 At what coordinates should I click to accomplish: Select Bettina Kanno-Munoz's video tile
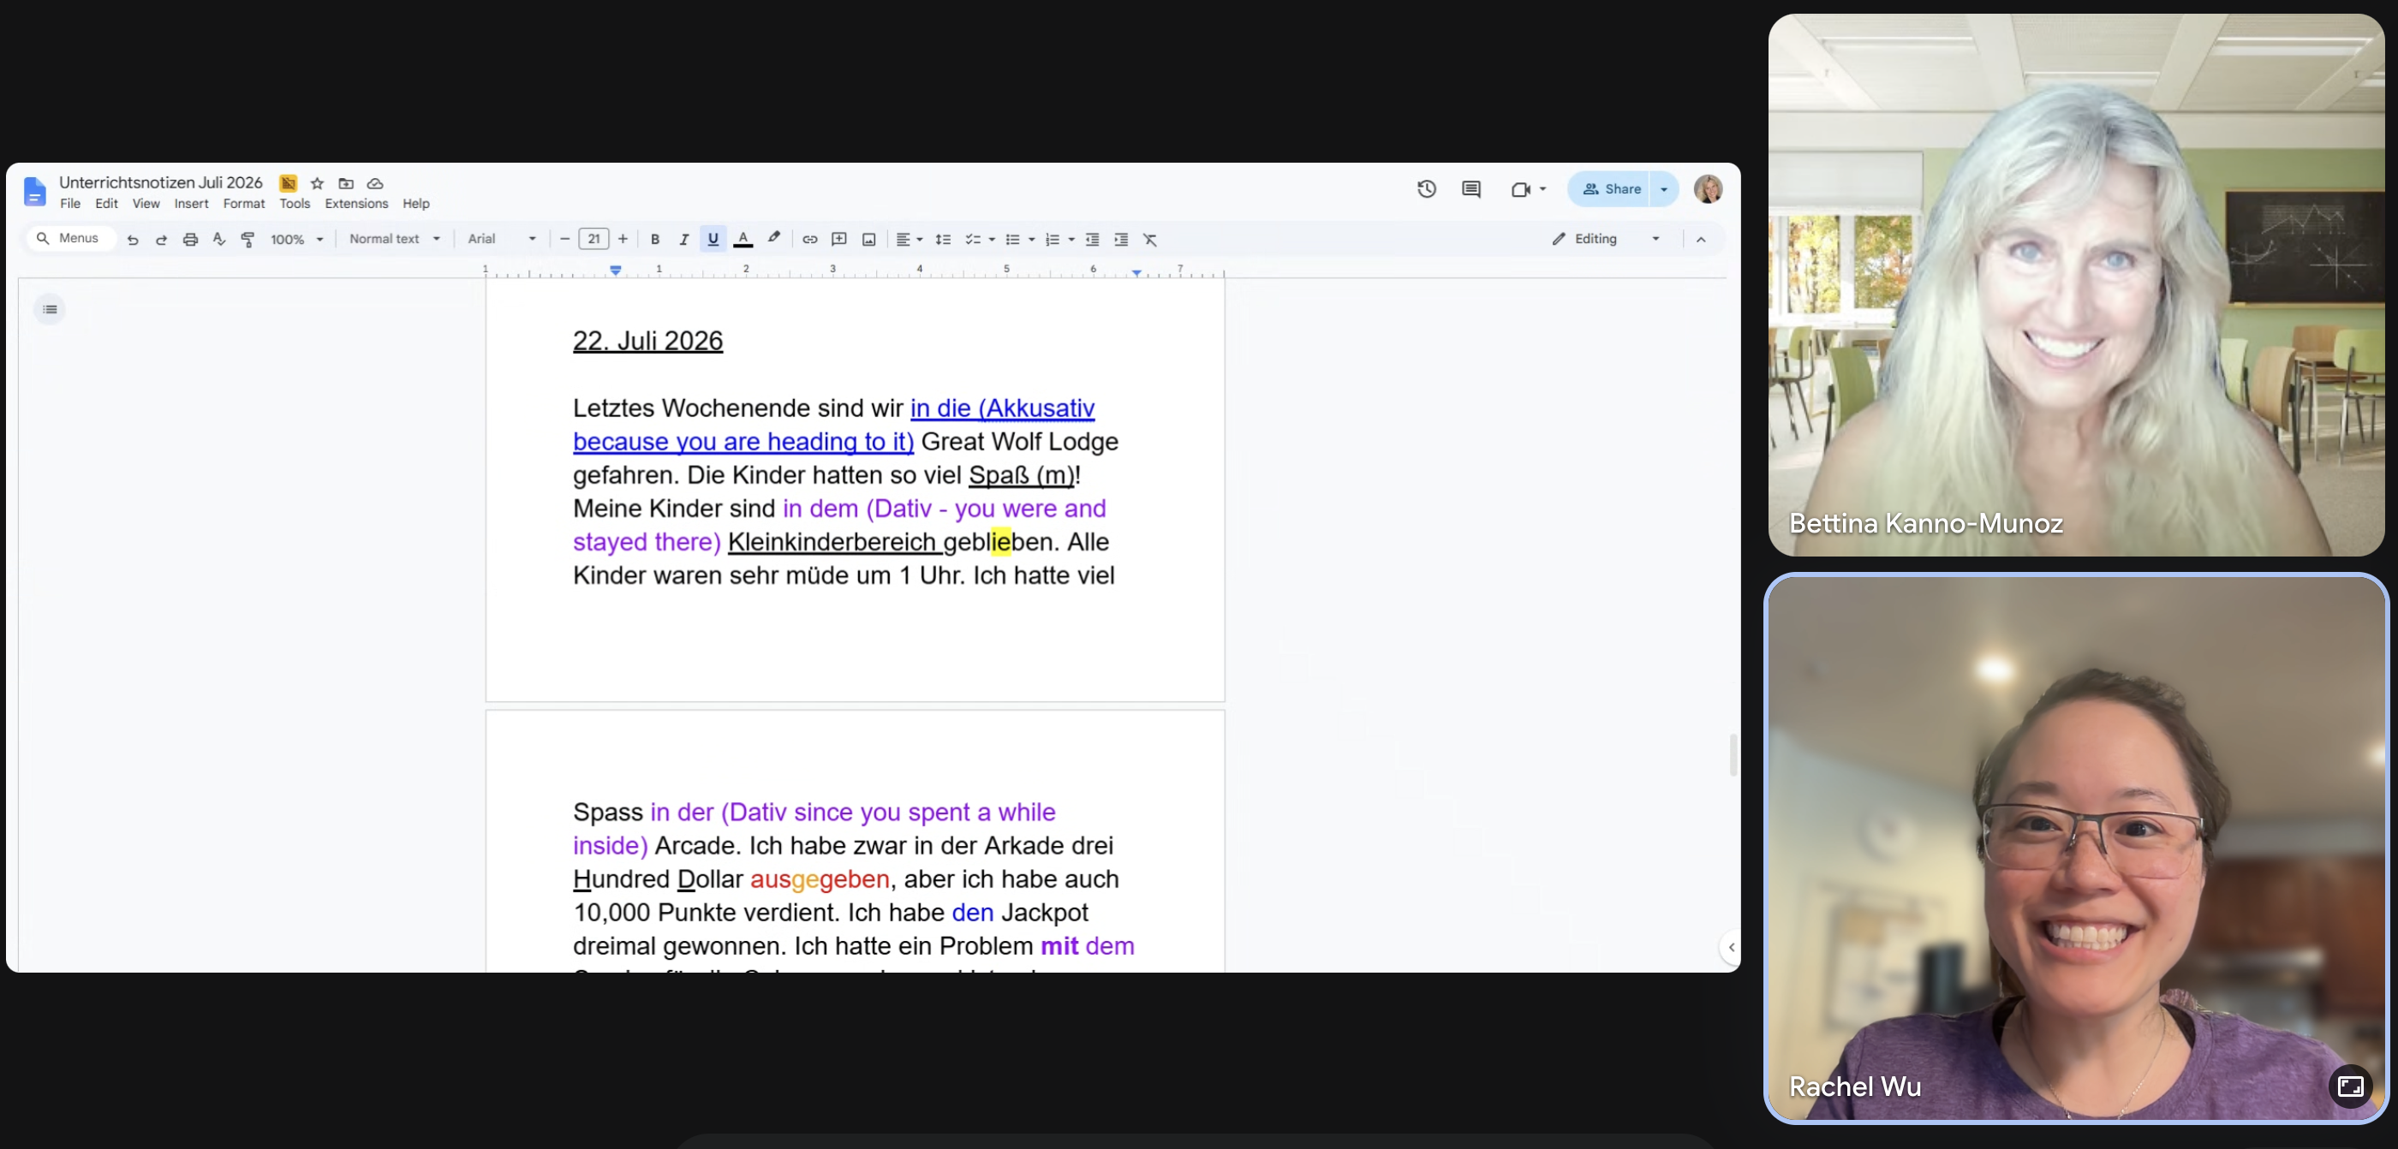coord(2076,286)
